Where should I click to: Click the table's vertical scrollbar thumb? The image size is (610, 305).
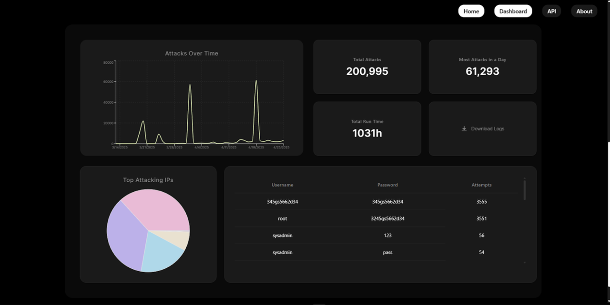pyautogui.click(x=525, y=190)
